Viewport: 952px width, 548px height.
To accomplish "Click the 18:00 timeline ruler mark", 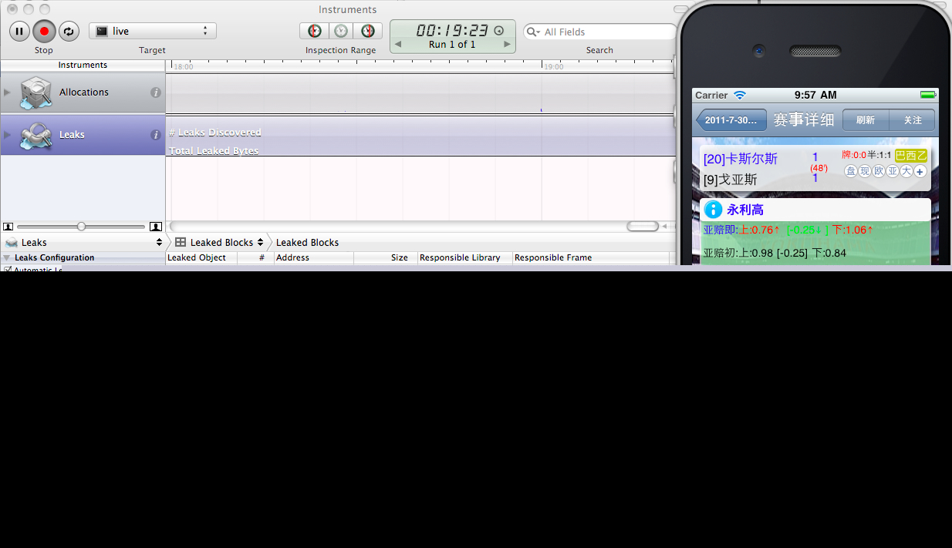I will 183,67.
